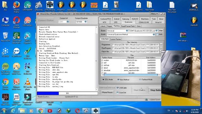Open the ALL folder on desktop
The height and width of the screenshot is (114, 202).
5,6
